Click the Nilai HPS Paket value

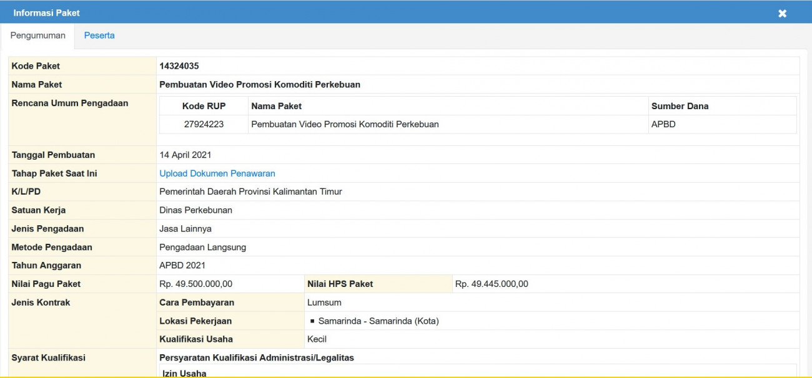[491, 283]
